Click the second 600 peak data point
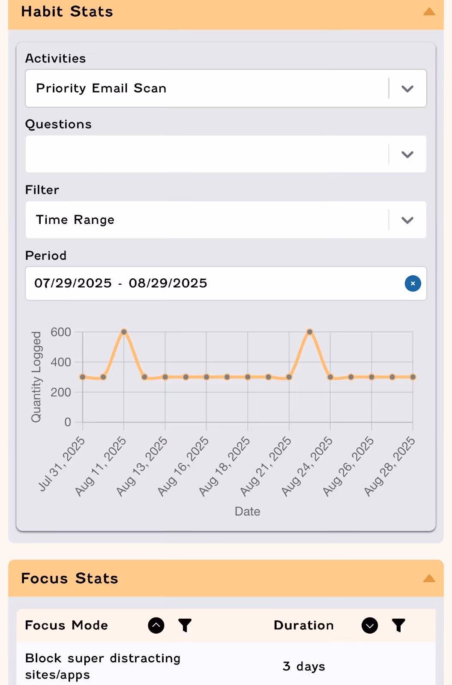This screenshot has width=452, height=685. [x=310, y=332]
